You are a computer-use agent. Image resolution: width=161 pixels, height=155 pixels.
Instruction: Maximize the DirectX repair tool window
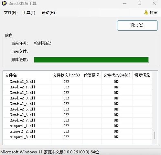coord(139,3)
